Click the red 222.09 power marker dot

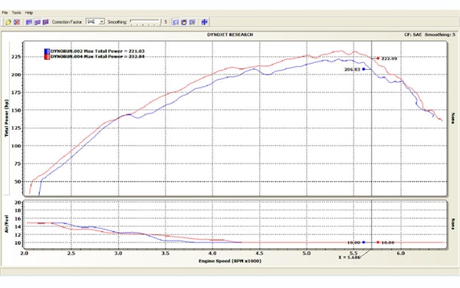tap(378, 58)
